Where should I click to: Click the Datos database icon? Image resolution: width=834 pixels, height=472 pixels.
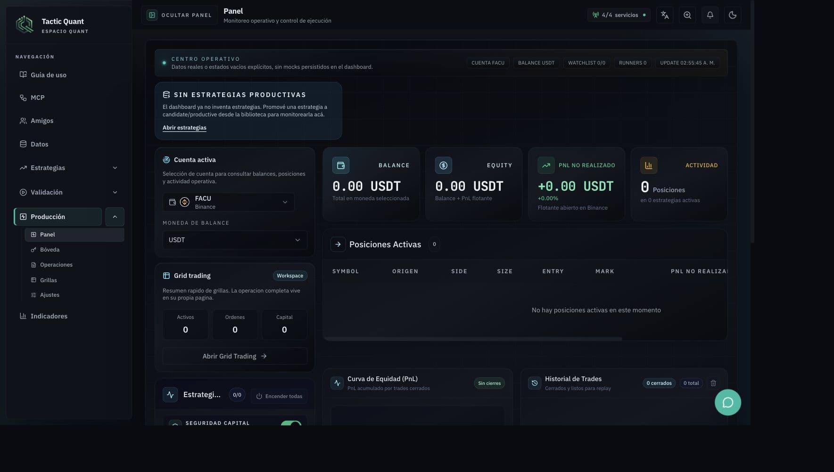click(23, 144)
